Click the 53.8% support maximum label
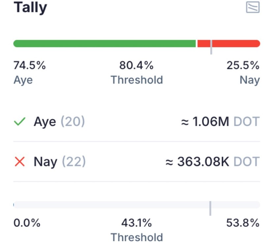273x247 pixels. tap(243, 223)
